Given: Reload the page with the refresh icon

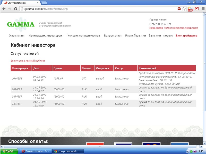Looking at the screenshot, I should click(x=15, y=9).
